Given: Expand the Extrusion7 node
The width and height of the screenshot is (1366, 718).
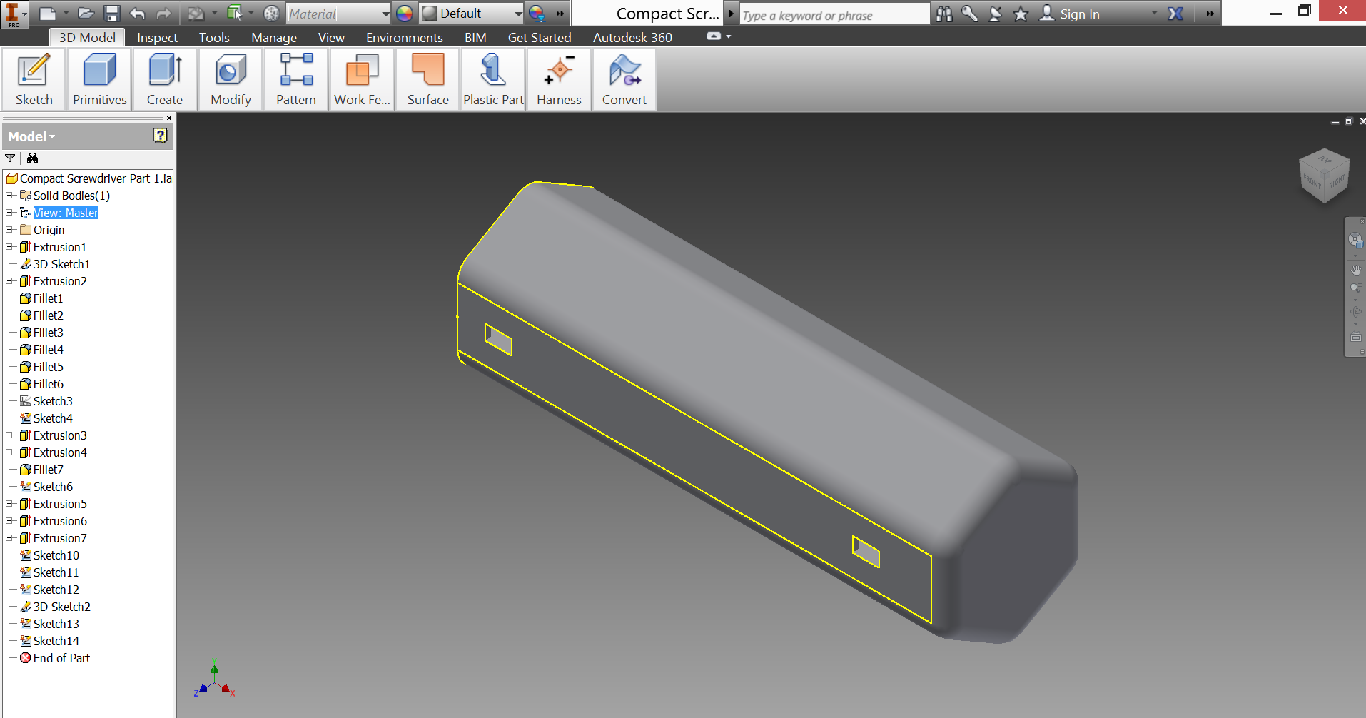Looking at the screenshot, I should pos(9,538).
